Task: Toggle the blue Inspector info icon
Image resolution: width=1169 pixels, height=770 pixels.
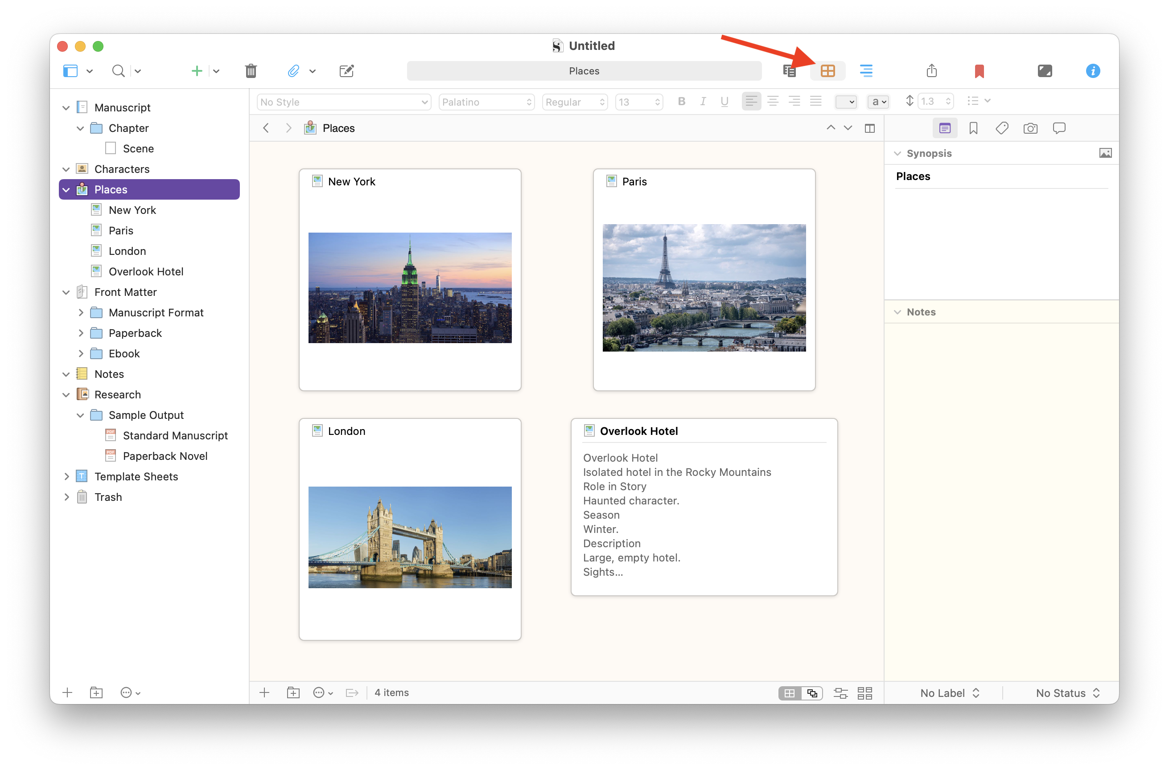Action: pos(1092,71)
